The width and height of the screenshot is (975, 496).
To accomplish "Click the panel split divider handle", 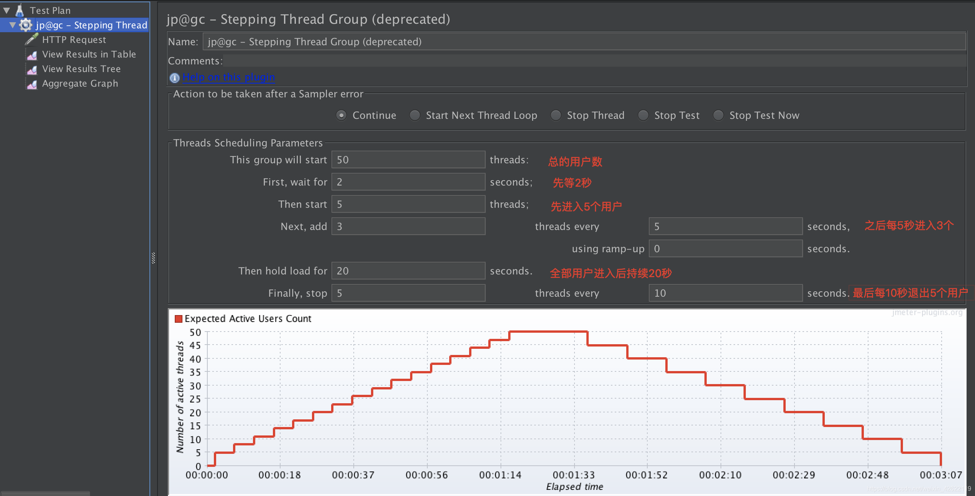I will [153, 258].
